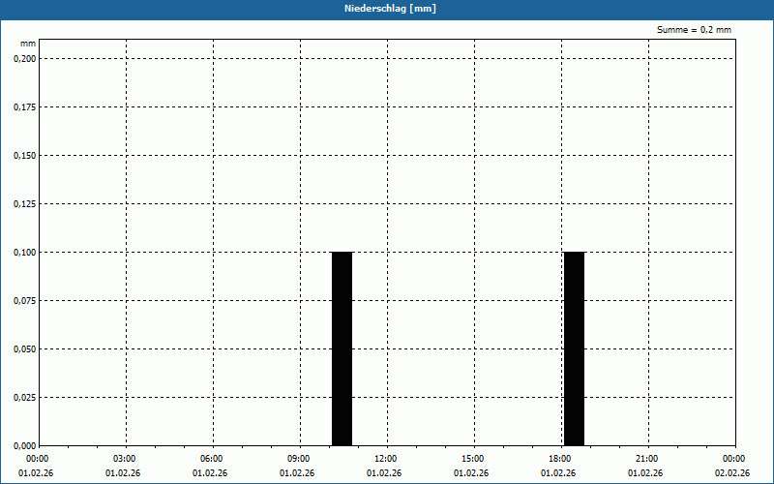Click the 18:00 time axis label
Image resolution: width=774 pixels, height=484 pixels.
point(560,459)
